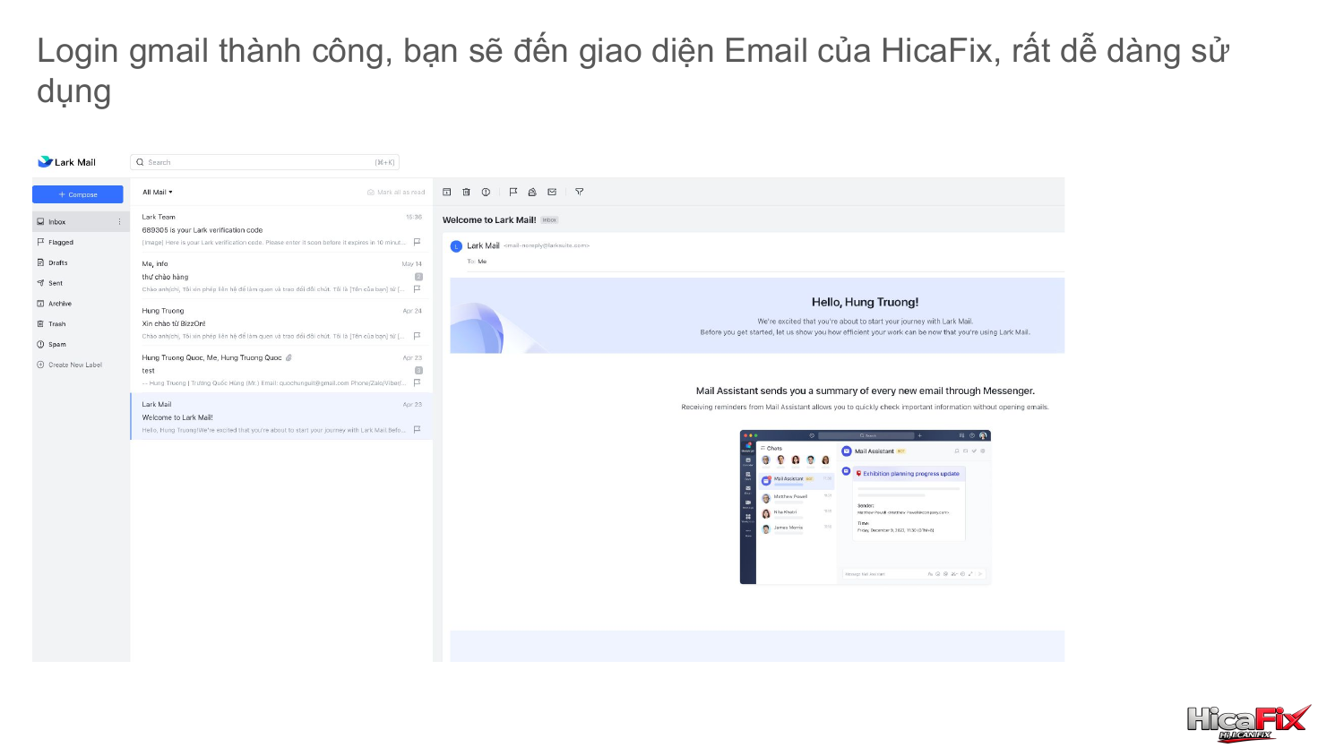Click the Mail Assistant summary heading text

tap(866, 391)
